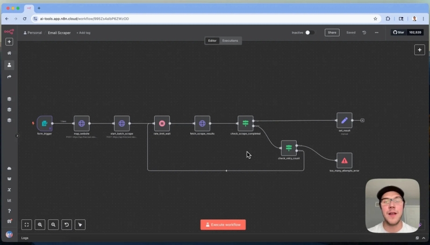Bookmark this page with star icon
Image resolution: width=430 pixels, height=245 pixels.
point(375,19)
